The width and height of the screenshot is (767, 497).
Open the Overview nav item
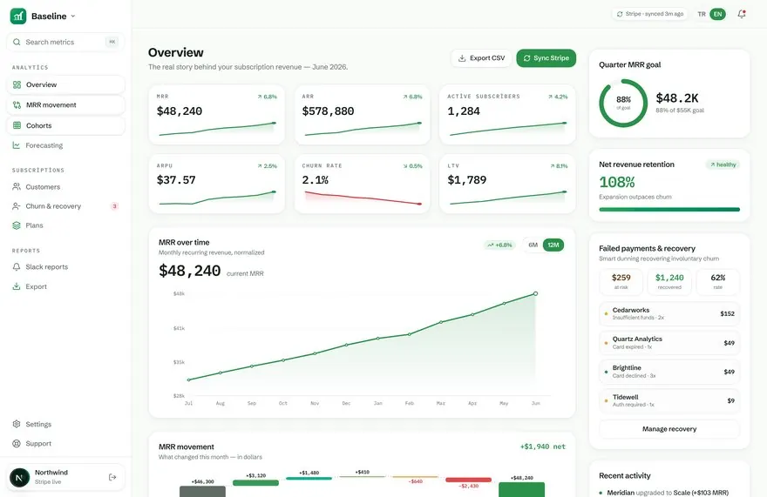pyautogui.click(x=65, y=84)
